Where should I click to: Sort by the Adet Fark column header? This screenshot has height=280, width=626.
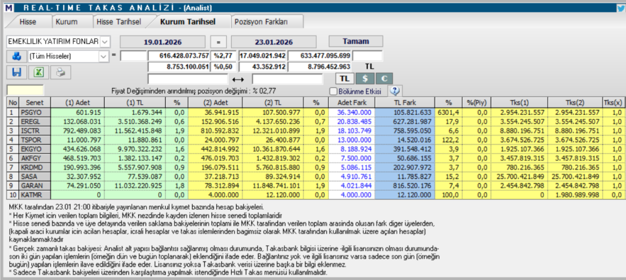pyautogui.click(x=350, y=103)
